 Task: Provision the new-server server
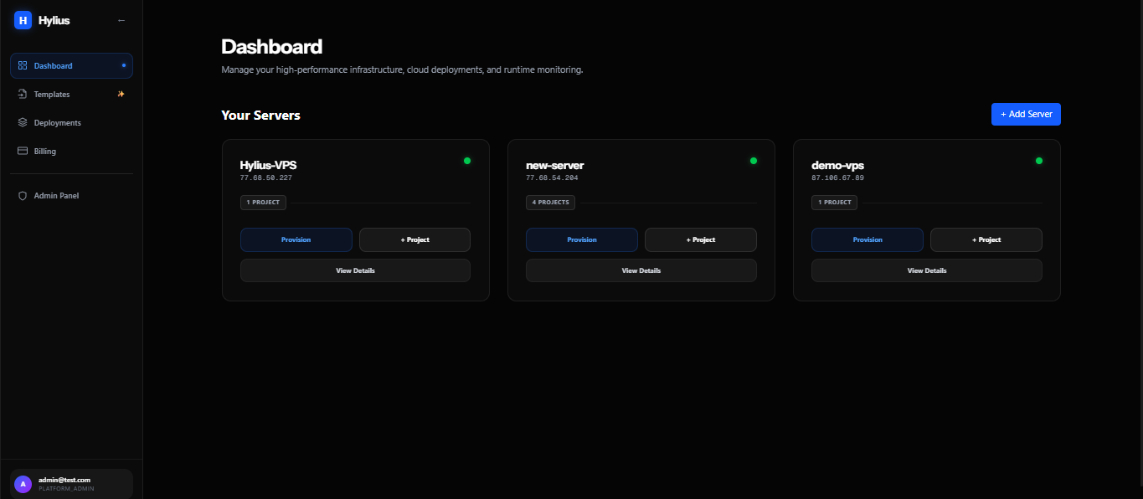tap(582, 239)
